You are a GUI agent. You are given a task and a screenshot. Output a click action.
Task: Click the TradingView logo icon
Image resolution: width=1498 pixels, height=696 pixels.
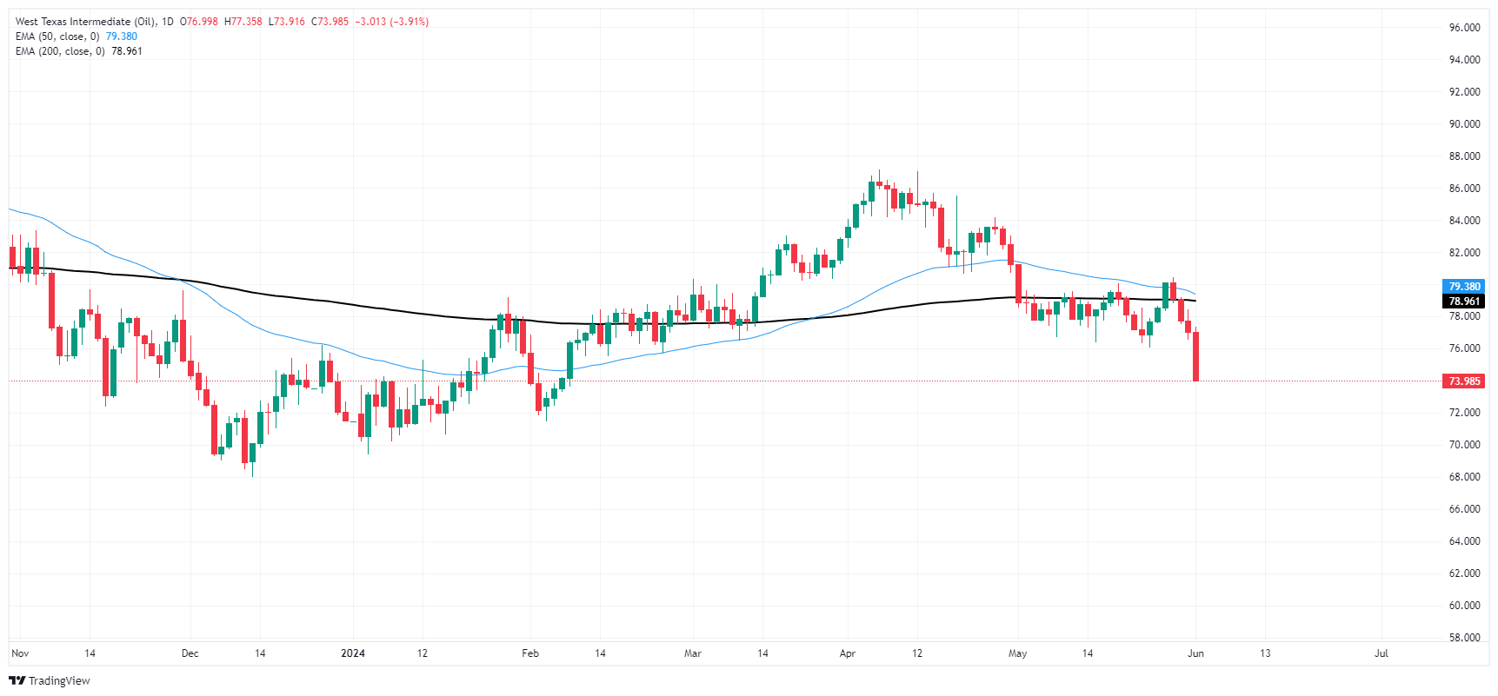(17, 680)
